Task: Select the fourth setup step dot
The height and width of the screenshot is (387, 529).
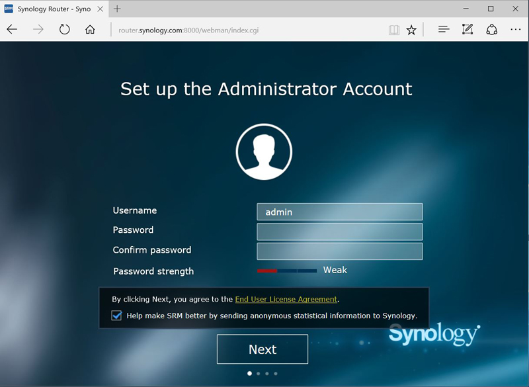Action: (276, 374)
